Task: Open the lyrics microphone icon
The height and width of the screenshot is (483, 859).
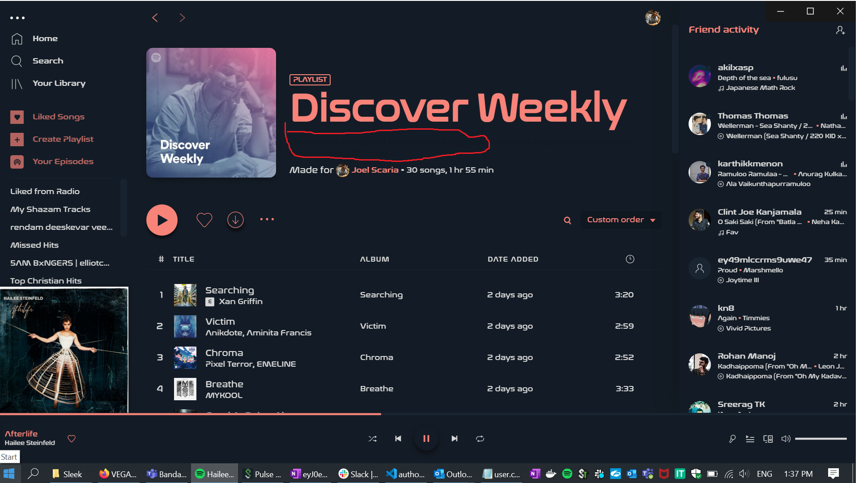Action: pyautogui.click(x=732, y=439)
